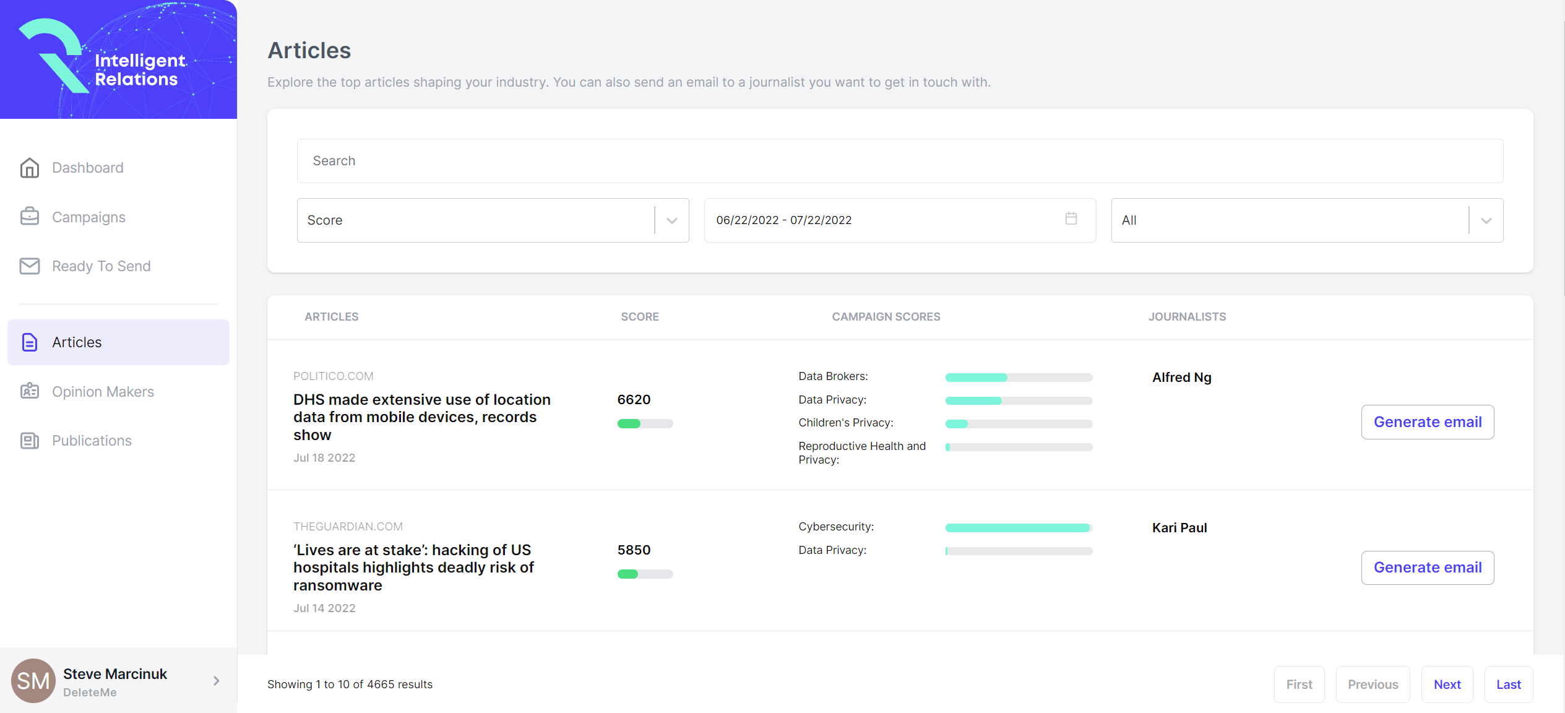Click the Jul 18 2022 date
This screenshot has width=1565, height=713.
324,458
